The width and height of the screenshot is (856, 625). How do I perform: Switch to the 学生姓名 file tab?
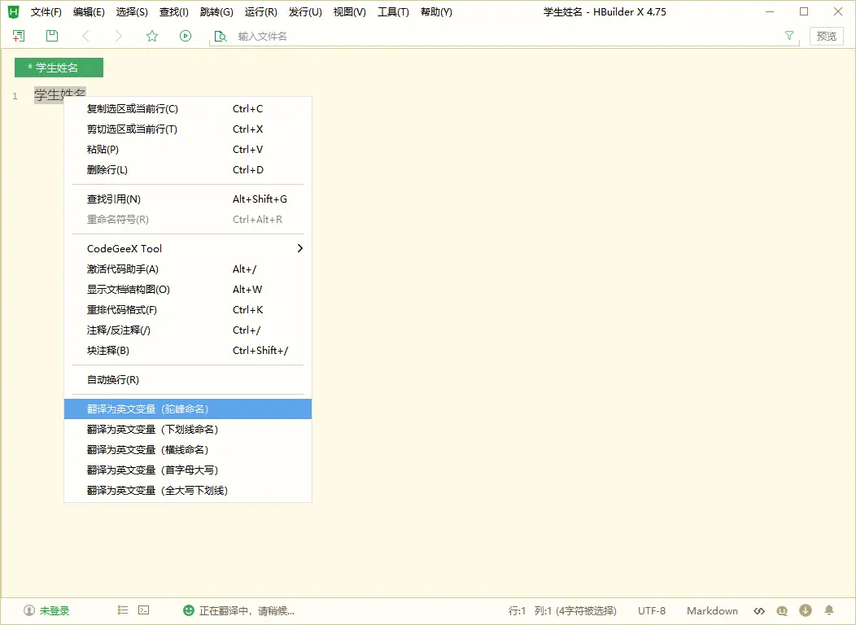(59, 68)
